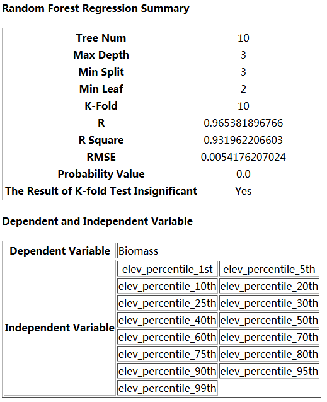Click the Probability Value cell showing 0.0

click(x=243, y=174)
